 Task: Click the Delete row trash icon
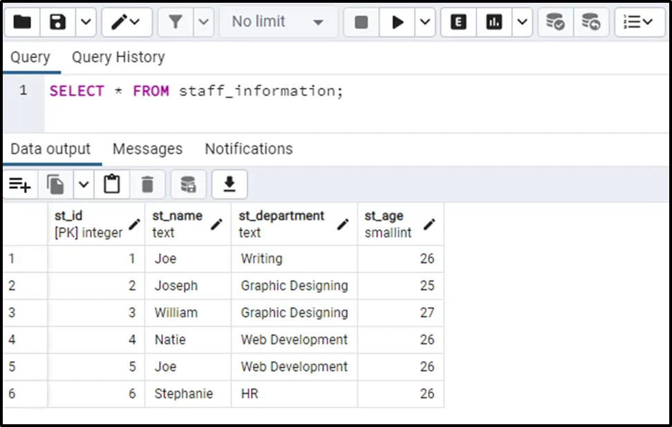(x=147, y=185)
